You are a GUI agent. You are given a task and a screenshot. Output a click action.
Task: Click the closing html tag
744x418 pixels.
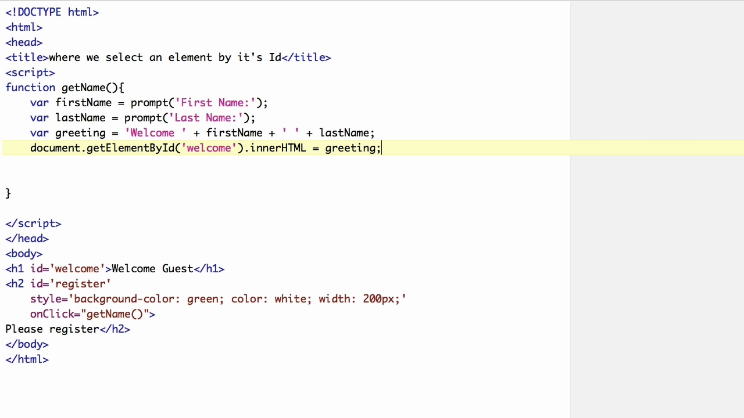27,359
